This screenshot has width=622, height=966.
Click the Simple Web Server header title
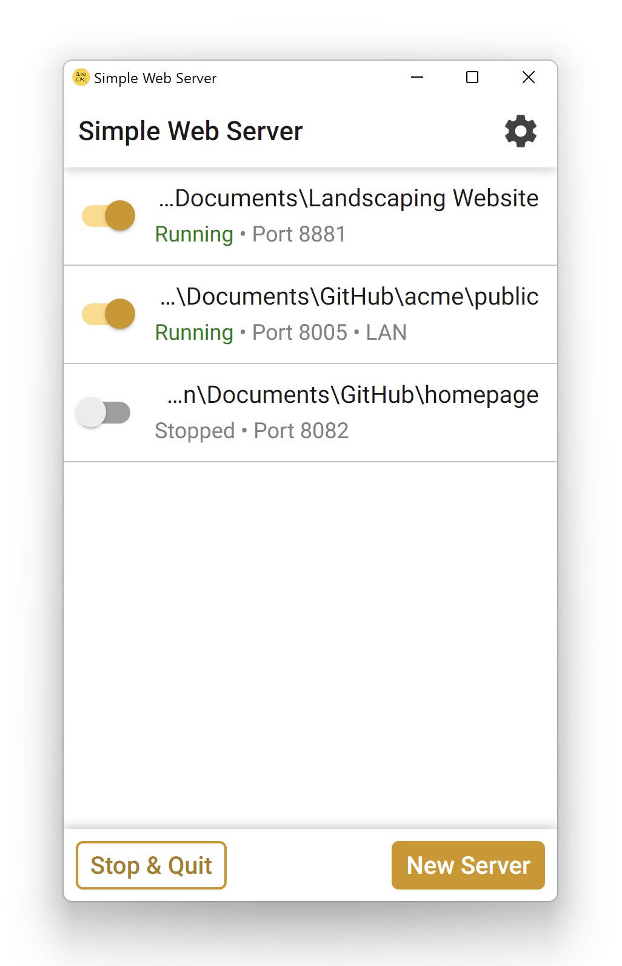(x=190, y=131)
